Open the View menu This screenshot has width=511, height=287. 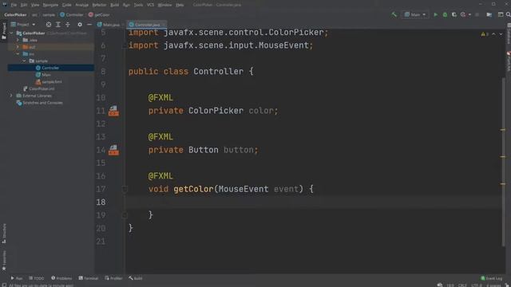click(x=35, y=5)
